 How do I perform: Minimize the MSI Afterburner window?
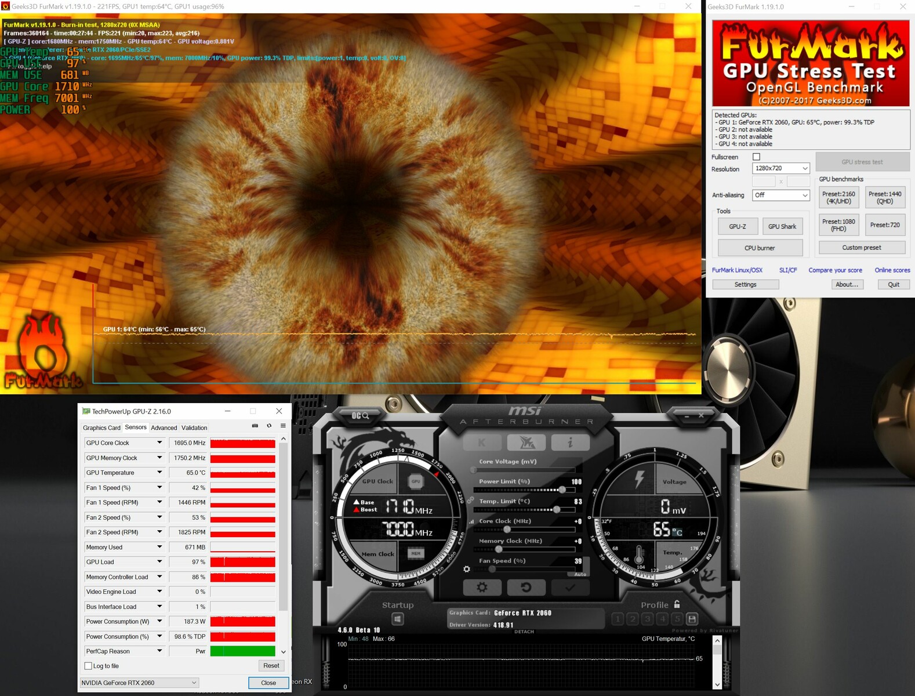tap(687, 416)
